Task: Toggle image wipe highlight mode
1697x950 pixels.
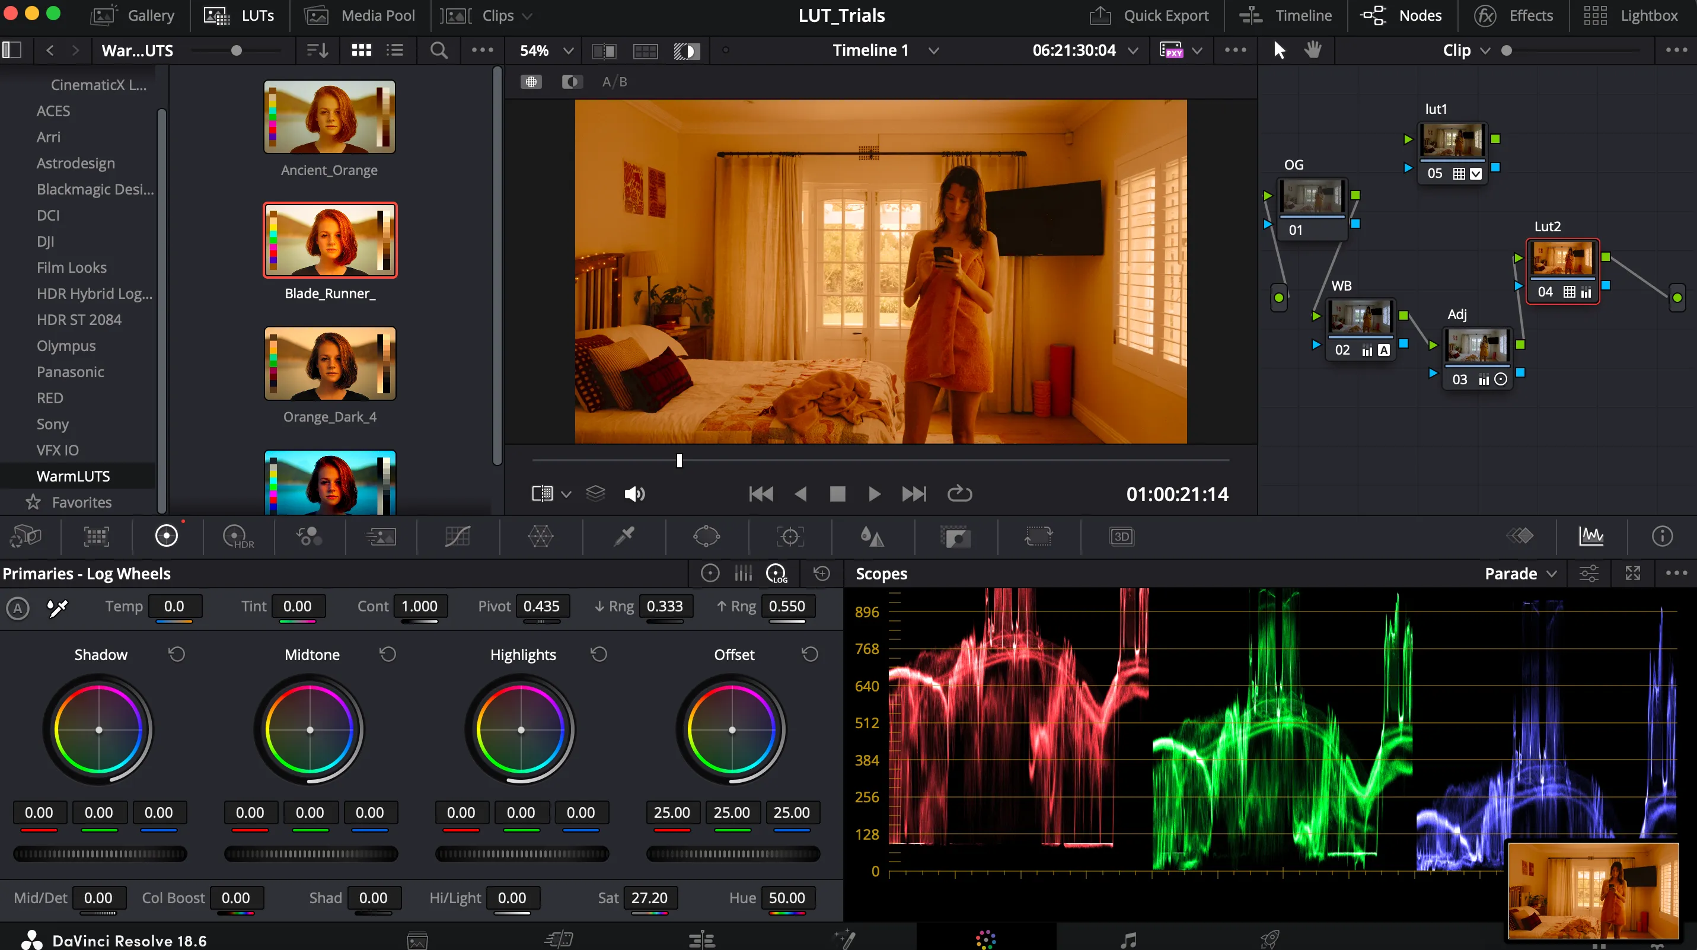Action: (686, 51)
